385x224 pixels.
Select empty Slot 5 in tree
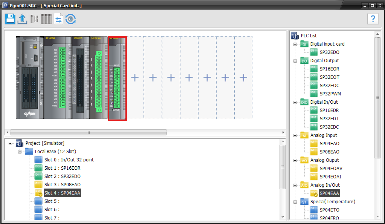pyautogui.click(x=52, y=201)
